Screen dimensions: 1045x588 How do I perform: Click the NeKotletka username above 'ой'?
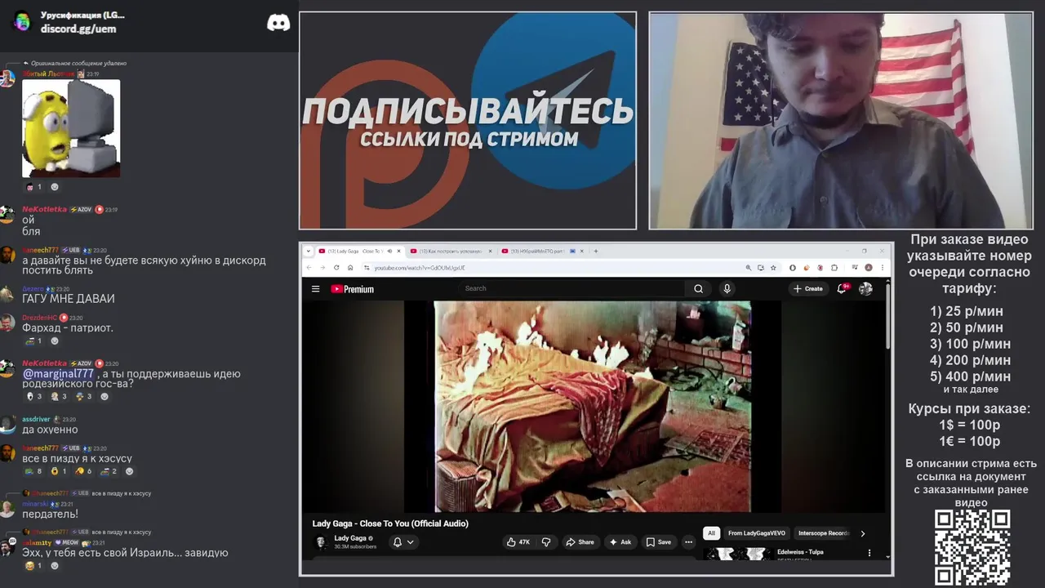tap(44, 209)
